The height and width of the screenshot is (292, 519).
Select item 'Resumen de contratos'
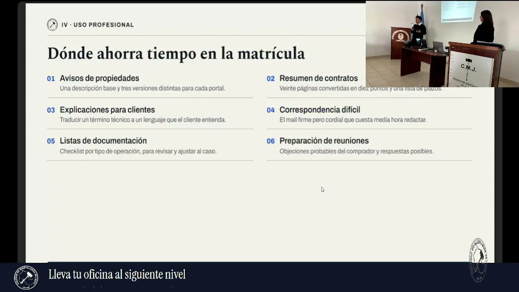click(319, 78)
